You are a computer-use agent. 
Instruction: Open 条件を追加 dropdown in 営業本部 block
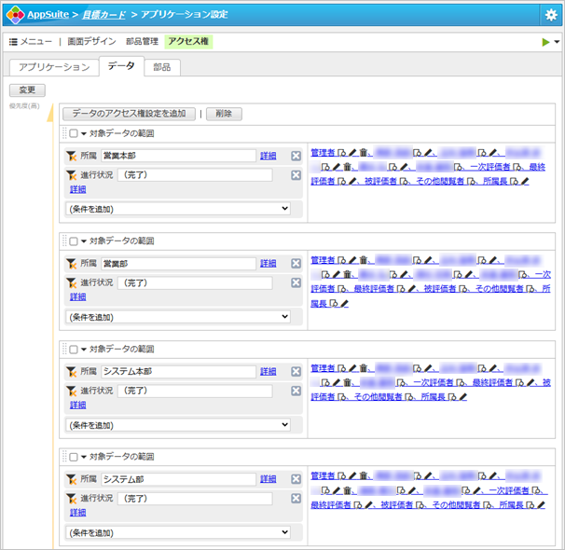pyautogui.click(x=178, y=209)
